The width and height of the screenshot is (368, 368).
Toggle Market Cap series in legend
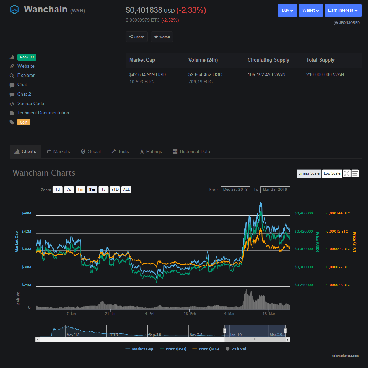point(139,349)
